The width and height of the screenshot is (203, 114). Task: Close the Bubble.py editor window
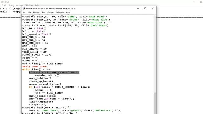tap(153, 9)
